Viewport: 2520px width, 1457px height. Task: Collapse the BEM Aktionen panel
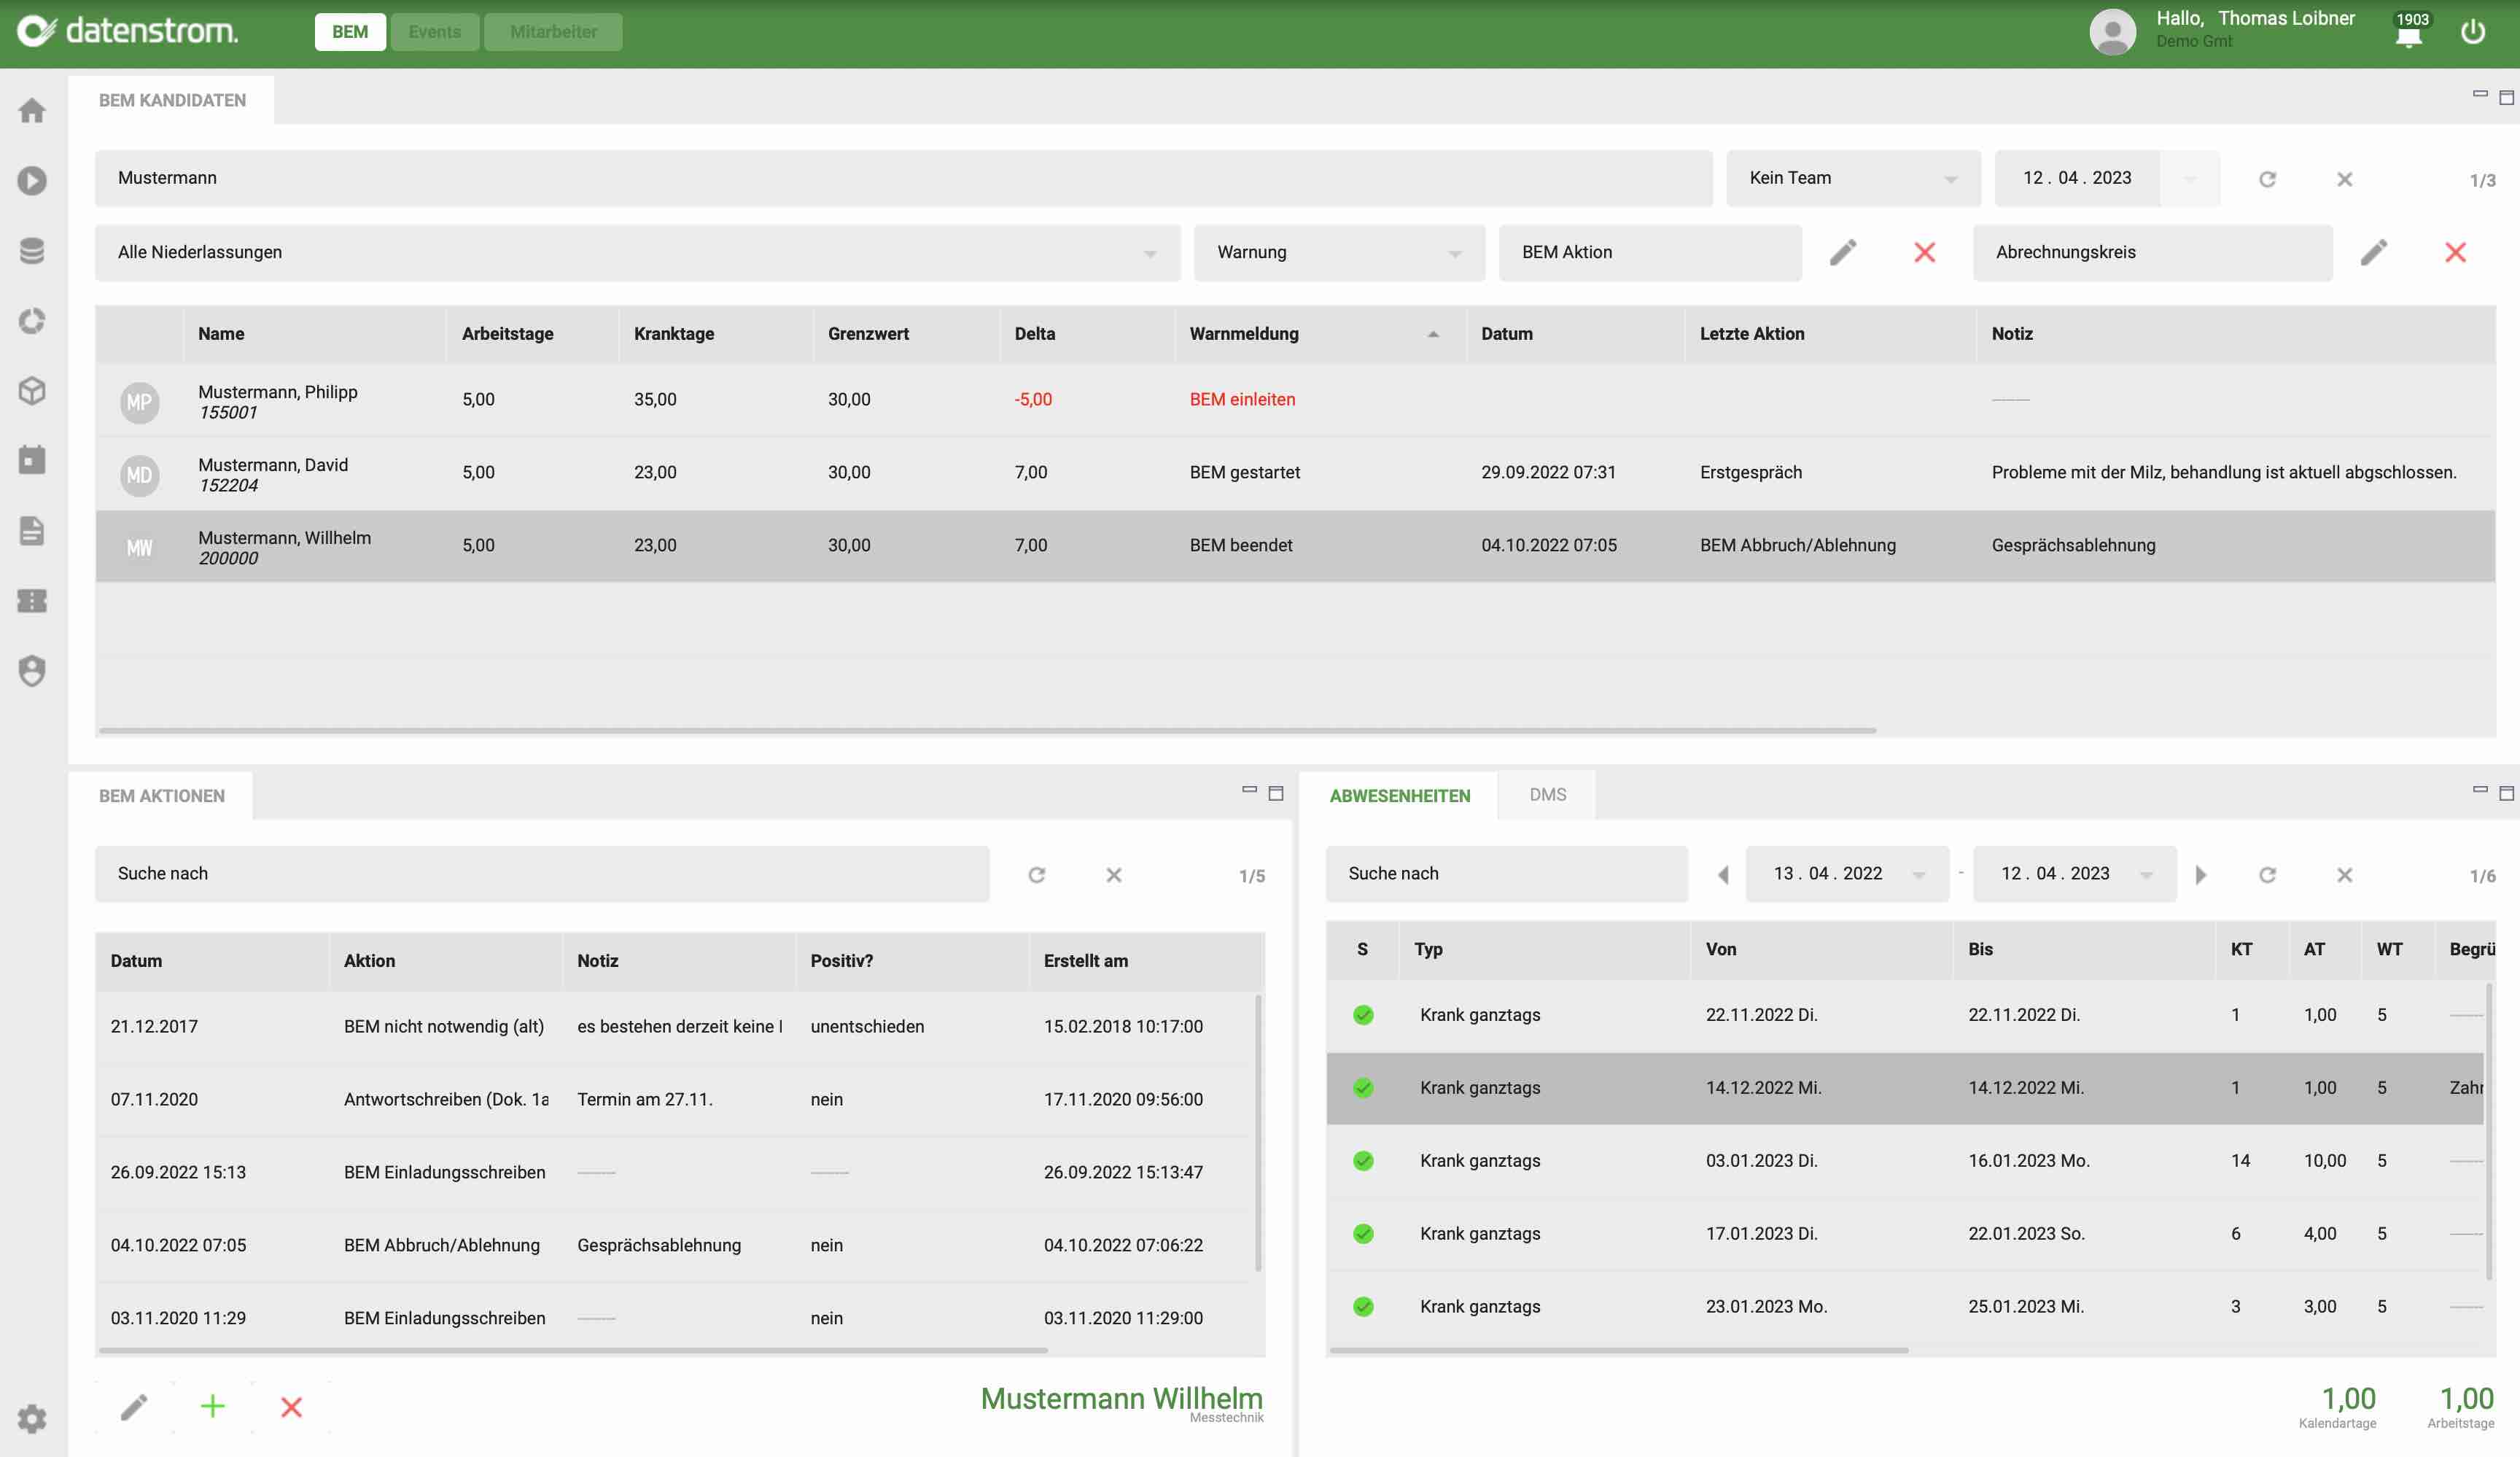coord(1248,789)
